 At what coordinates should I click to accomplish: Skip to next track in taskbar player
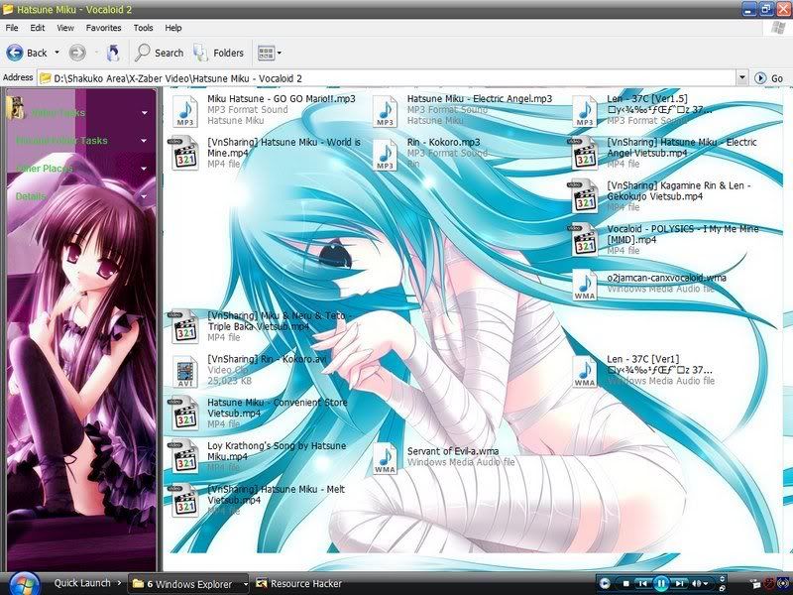point(679,583)
